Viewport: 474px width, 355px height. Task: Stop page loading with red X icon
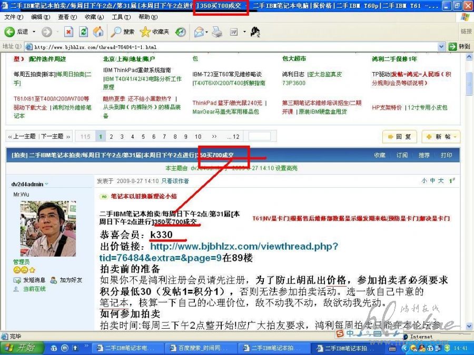point(70,32)
